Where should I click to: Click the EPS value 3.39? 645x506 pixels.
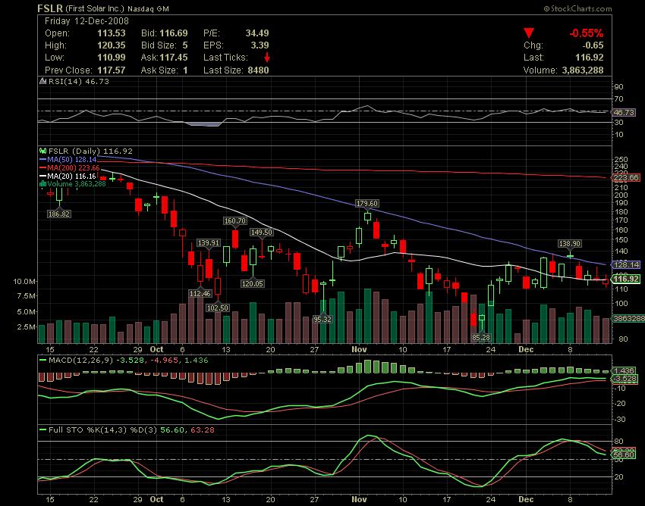pyautogui.click(x=260, y=45)
